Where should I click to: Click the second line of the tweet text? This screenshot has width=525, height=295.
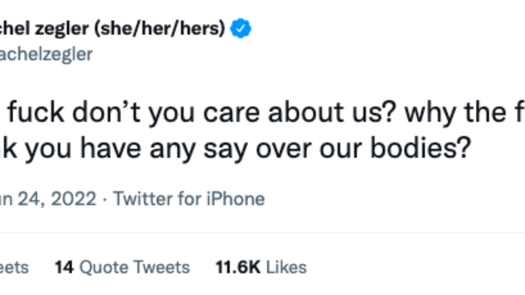[x=234, y=148]
